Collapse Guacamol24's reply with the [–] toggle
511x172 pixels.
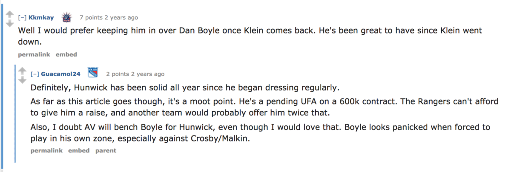click(x=34, y=74)
